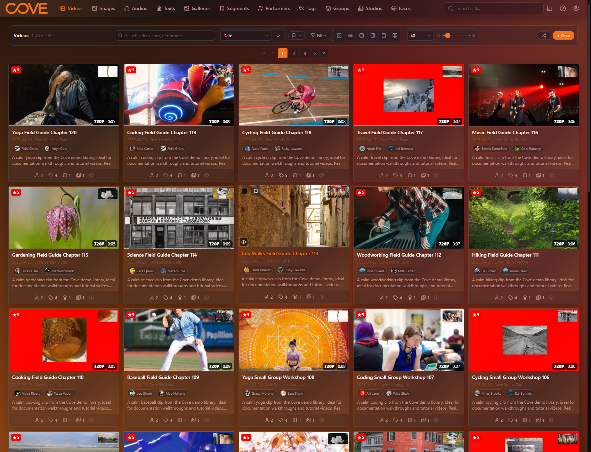Click the Search videos, tags, performers field

pyautogui.click(x=165, y=35)
